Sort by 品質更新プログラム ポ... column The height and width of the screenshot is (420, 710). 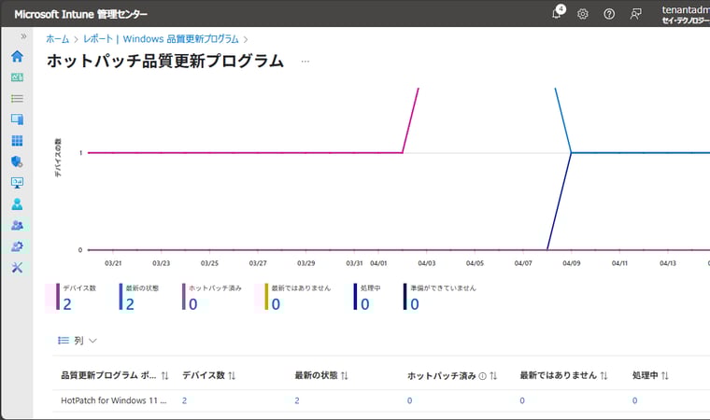(115, 375)
